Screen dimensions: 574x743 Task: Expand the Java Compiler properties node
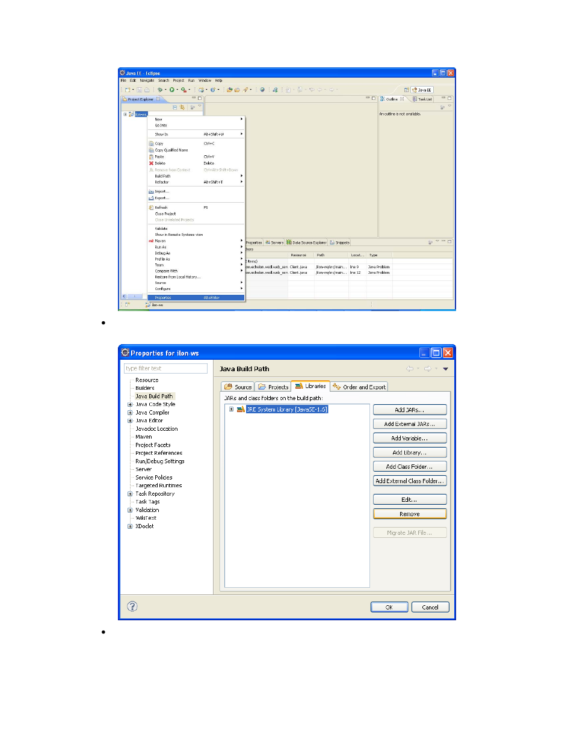[x=130, y=413]
